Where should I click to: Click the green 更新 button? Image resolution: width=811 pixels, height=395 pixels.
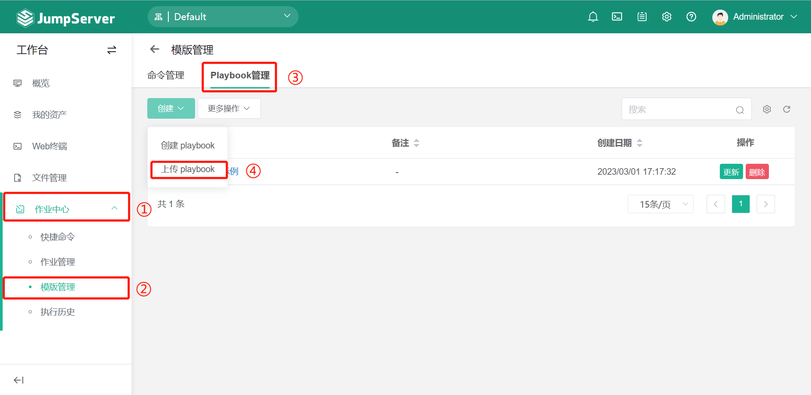click(731, 172)
